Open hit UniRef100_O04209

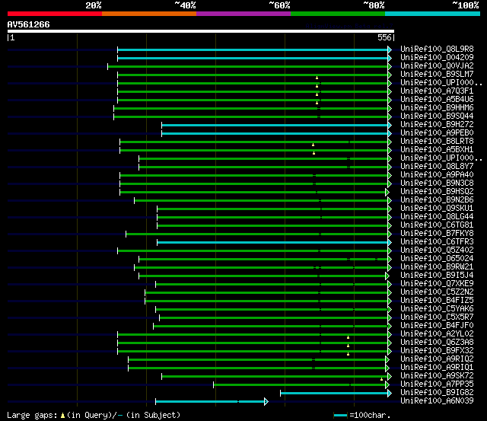coord(437,58)
